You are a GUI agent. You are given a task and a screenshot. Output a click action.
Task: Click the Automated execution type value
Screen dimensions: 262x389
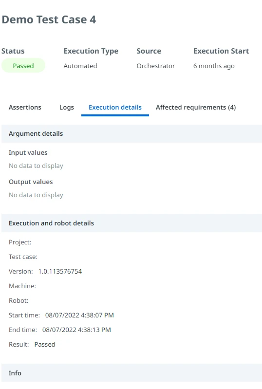pyautogui.click(x=80, y=66)
